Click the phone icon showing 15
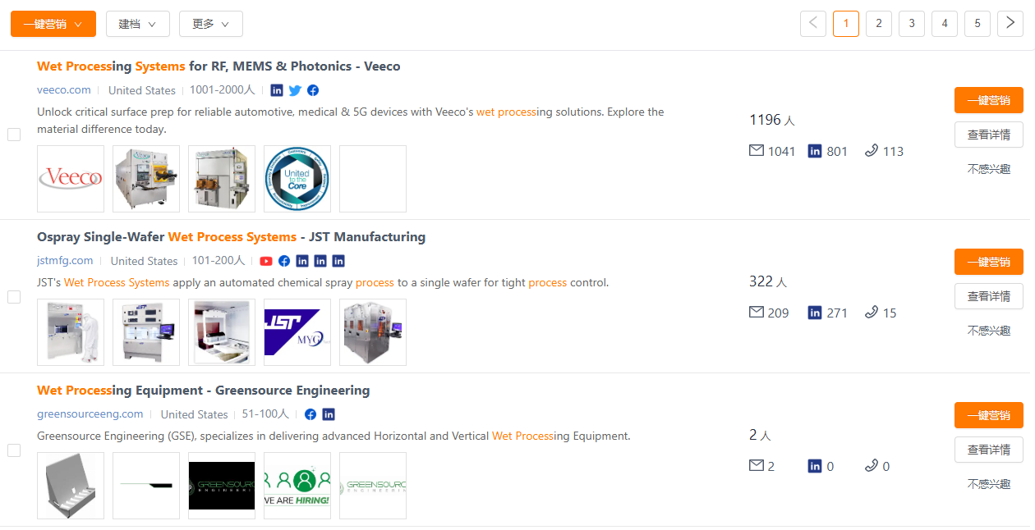 point(872,313)
